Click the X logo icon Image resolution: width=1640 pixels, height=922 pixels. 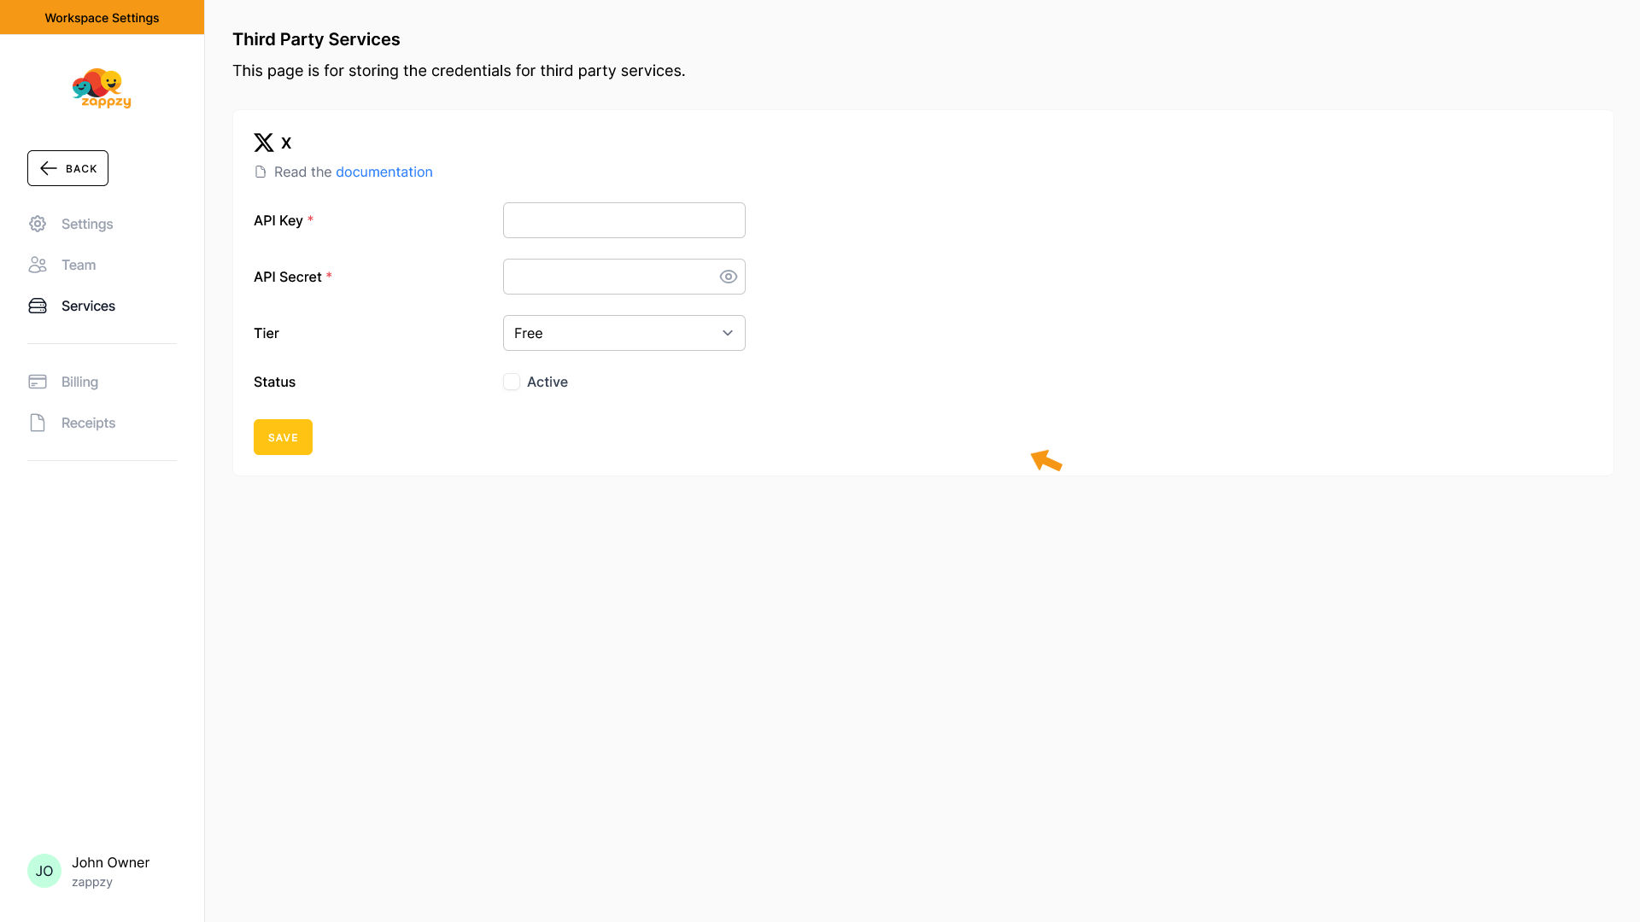point(264,143)
